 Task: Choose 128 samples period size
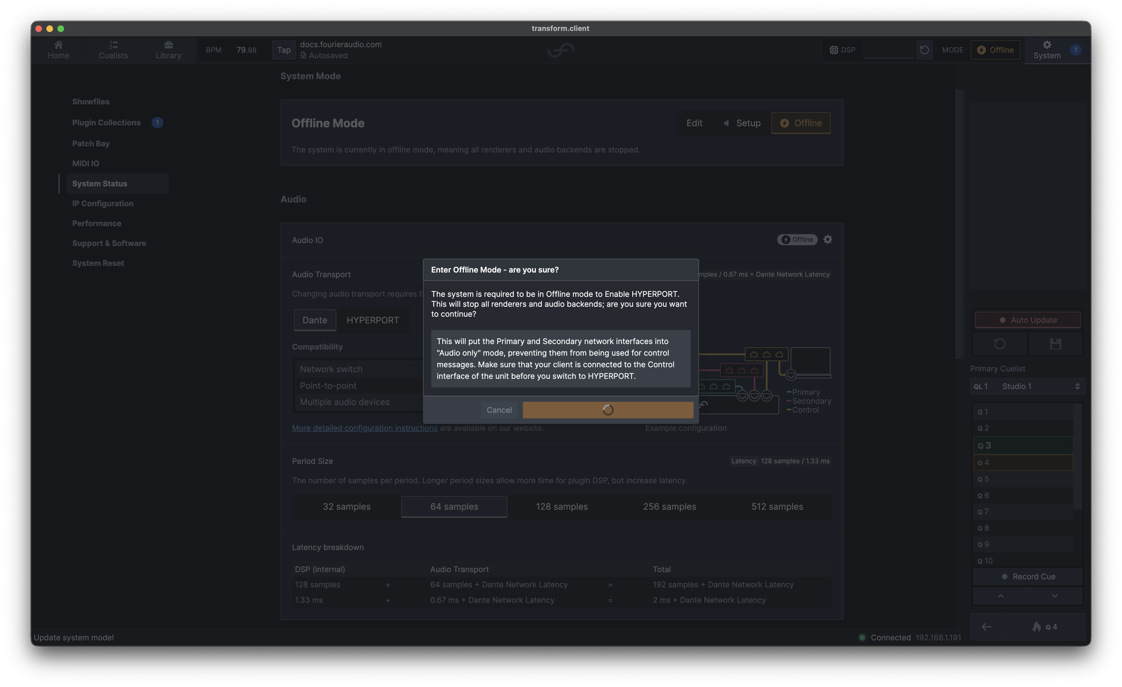562,506
